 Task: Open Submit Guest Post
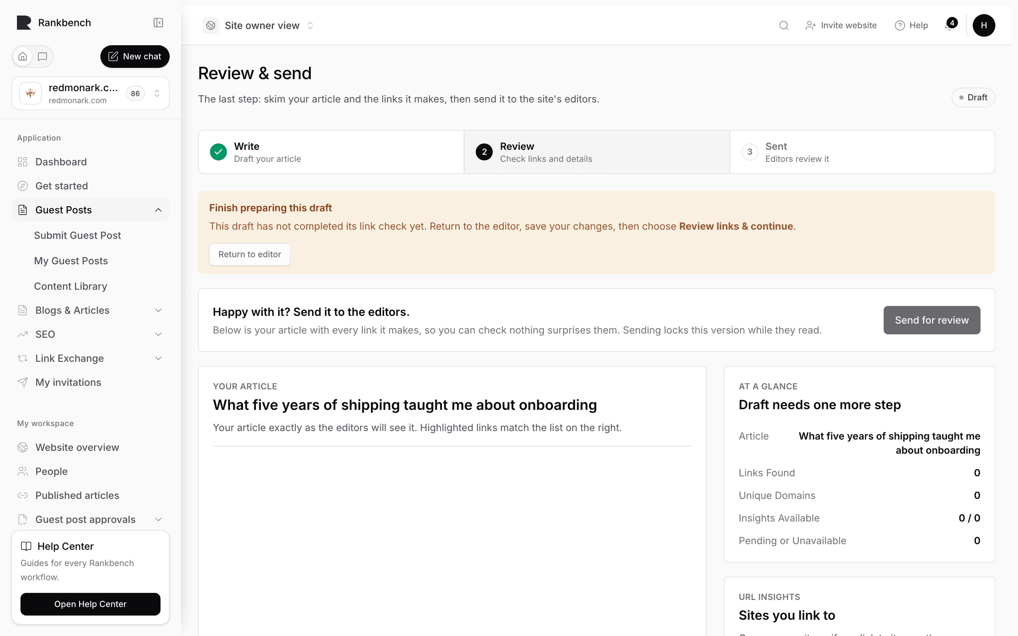coord(78,235)
